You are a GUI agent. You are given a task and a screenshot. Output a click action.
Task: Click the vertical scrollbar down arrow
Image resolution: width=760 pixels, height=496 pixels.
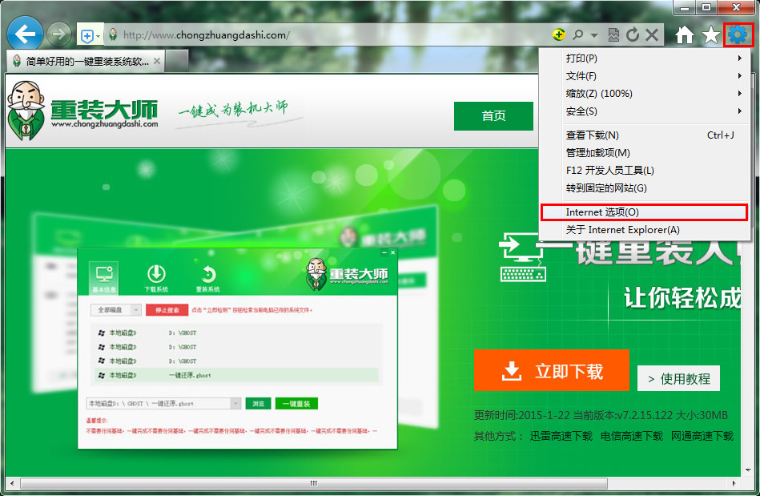pos(748,470)
